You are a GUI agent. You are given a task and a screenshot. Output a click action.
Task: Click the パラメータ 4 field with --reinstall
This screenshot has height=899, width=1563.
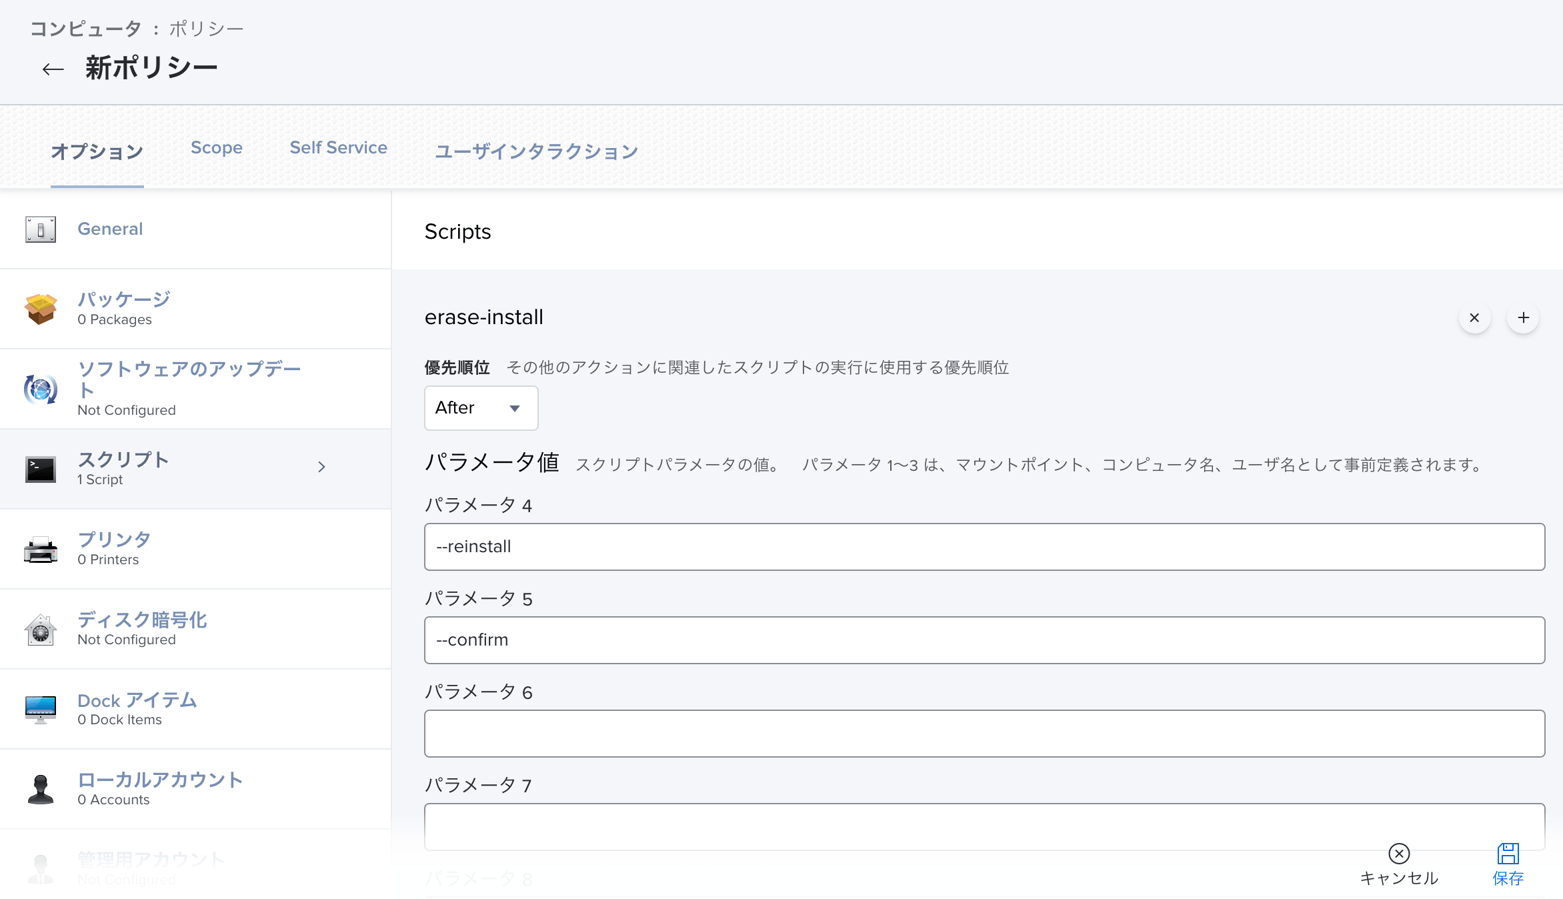point(984,547)
